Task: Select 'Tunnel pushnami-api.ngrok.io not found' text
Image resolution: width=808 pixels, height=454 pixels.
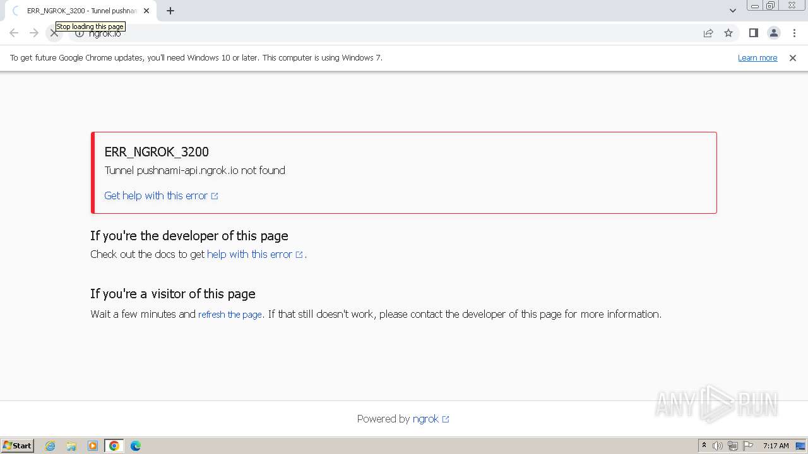Action: click(194, 170)
